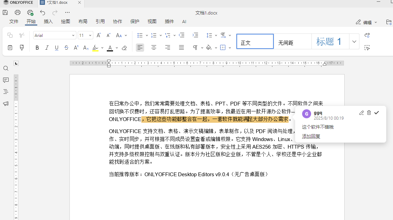Image resolution: width=393 pixels, height=220 pixels.
Task: Click the Select all icon in ribbon
Action: point(367,48)
